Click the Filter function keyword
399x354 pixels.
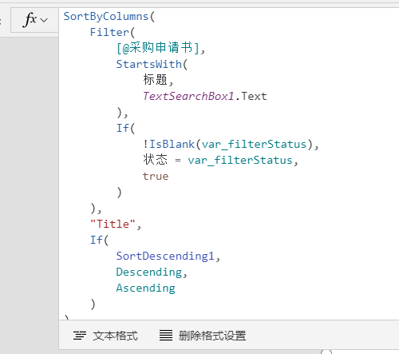click(109, 33)
